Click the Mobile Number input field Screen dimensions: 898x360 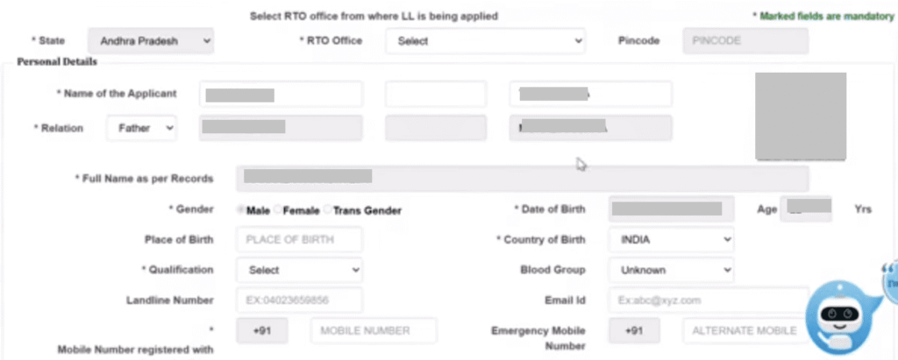pyautogui.click(x=373, y=330)
